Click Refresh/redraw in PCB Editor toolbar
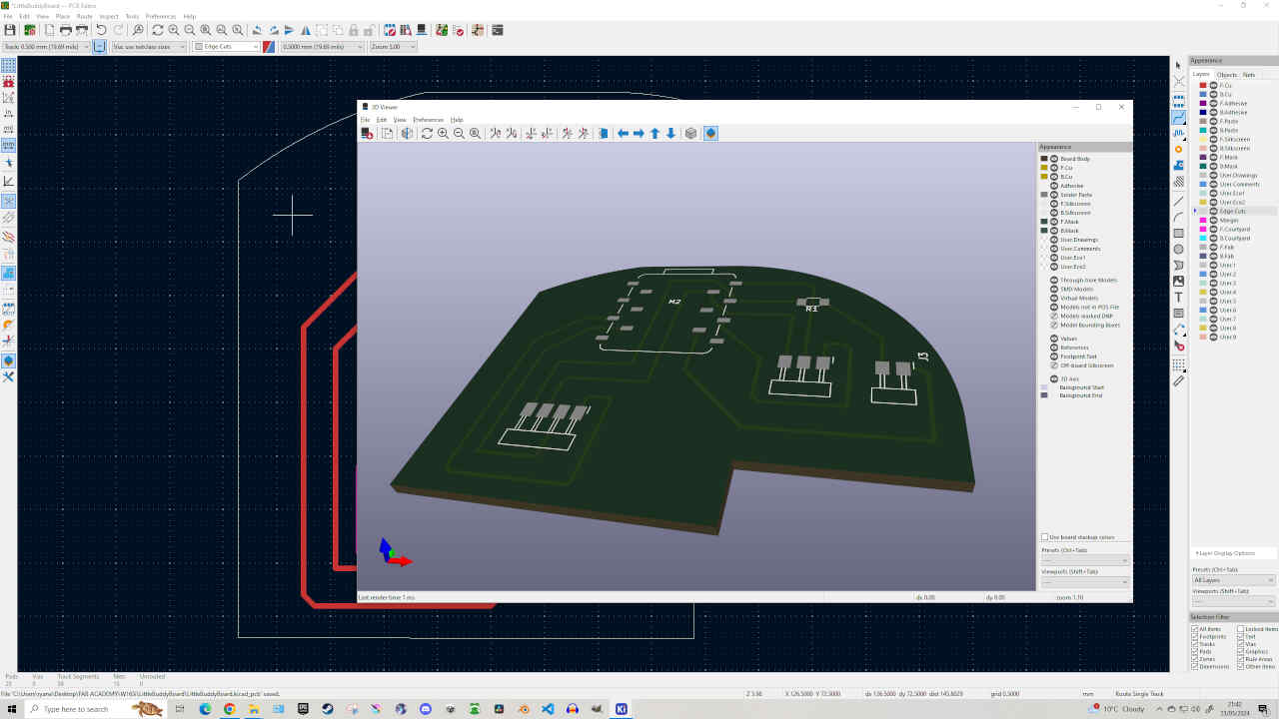Image resolution: width=1279 pixels, height=719 pixels. (158, 30)
